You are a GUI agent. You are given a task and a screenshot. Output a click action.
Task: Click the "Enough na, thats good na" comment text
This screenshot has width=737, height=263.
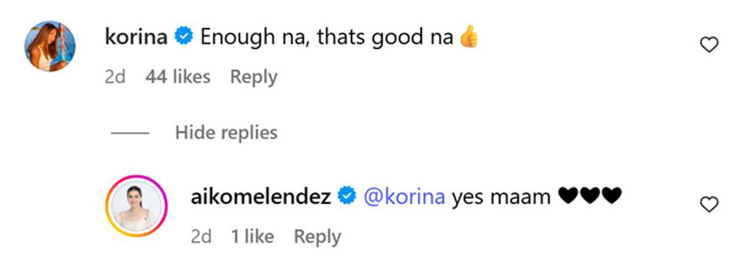click(326, 37)
